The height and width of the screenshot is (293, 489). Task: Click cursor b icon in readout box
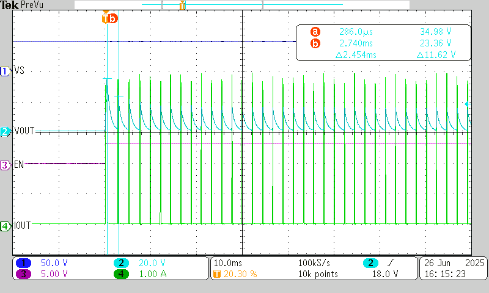[315, 43]
